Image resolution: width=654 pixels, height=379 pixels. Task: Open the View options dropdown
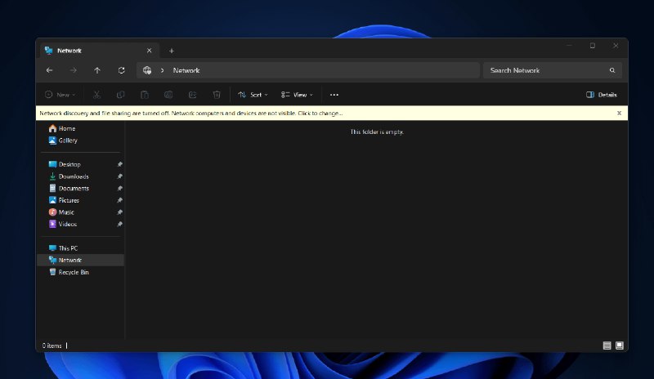pyautogui.click(x=297, y=95)
